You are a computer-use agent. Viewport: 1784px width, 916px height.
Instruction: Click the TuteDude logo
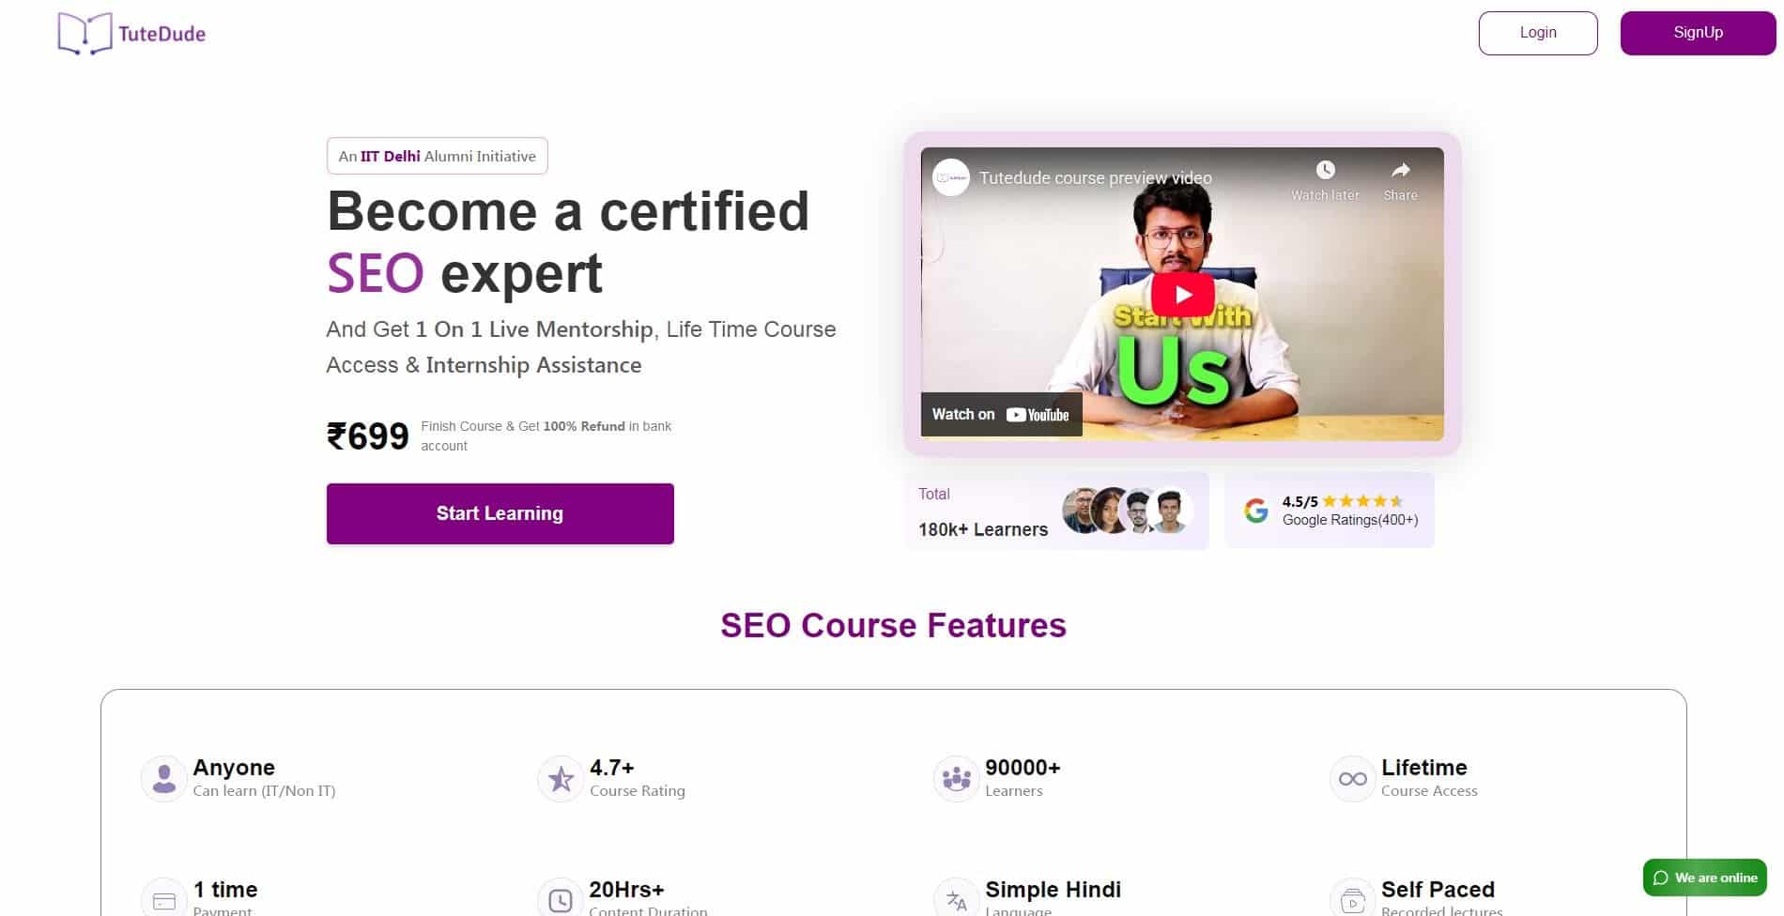pyautogui.click(x=130, y=33)
